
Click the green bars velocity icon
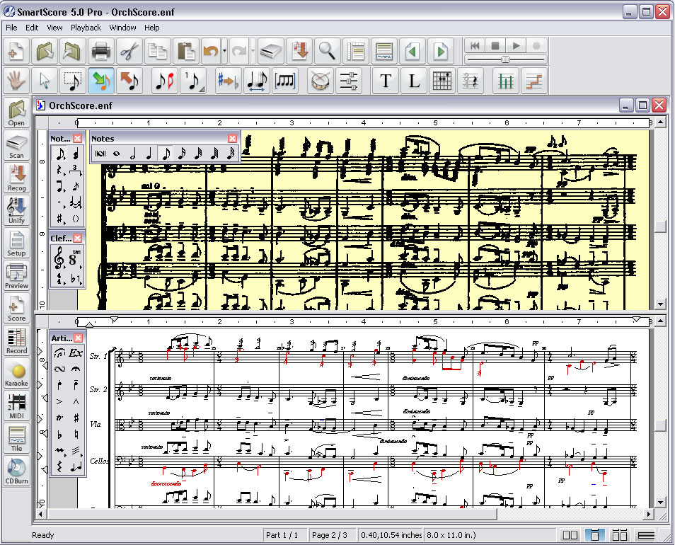coord(505,81)
